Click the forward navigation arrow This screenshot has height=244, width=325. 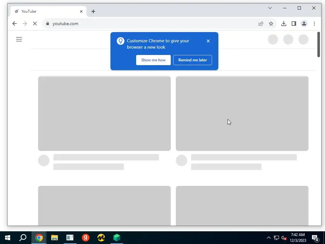point(25,24)
